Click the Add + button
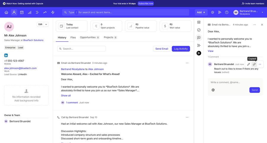Viewport: 267px width, 143px height. pos(201,12)
